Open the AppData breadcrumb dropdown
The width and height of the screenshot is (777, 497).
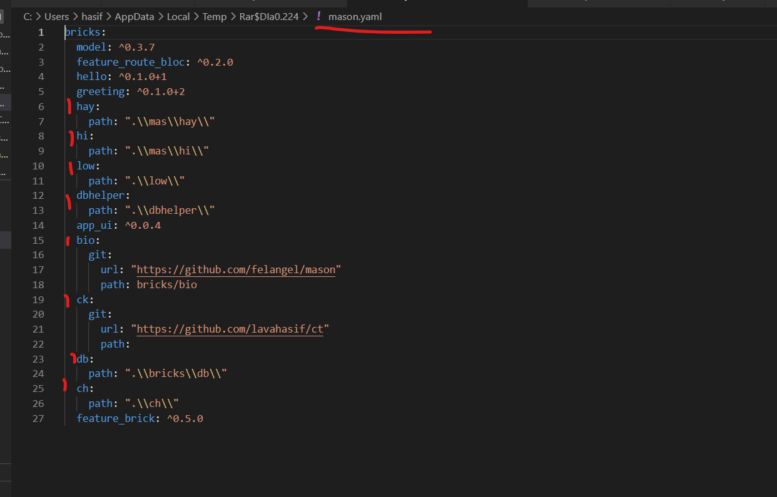(x=134, y=16)
